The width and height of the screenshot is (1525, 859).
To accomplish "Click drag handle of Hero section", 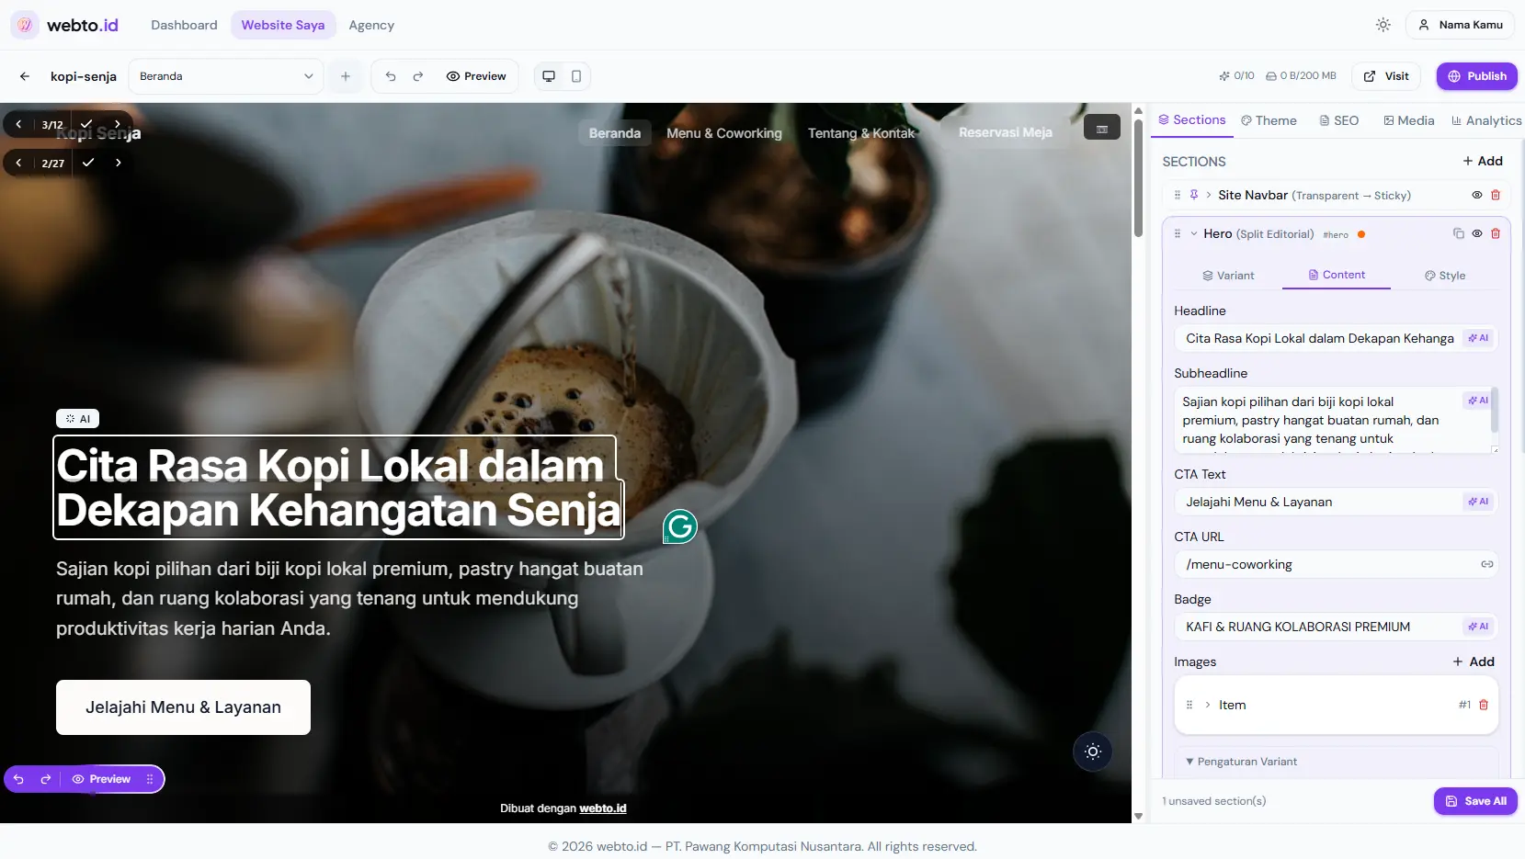I will coord(1178,233).
